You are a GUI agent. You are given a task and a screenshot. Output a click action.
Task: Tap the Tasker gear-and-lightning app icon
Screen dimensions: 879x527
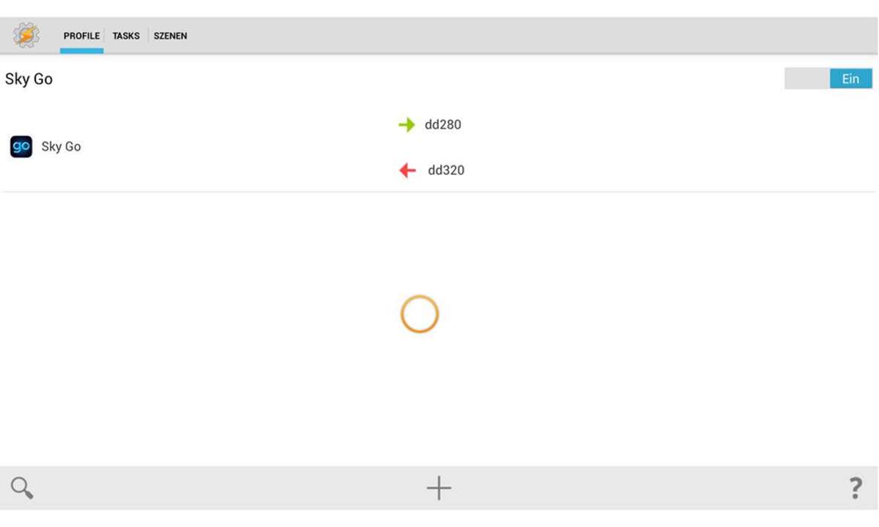pyautogui.click(x=26, y=35)
